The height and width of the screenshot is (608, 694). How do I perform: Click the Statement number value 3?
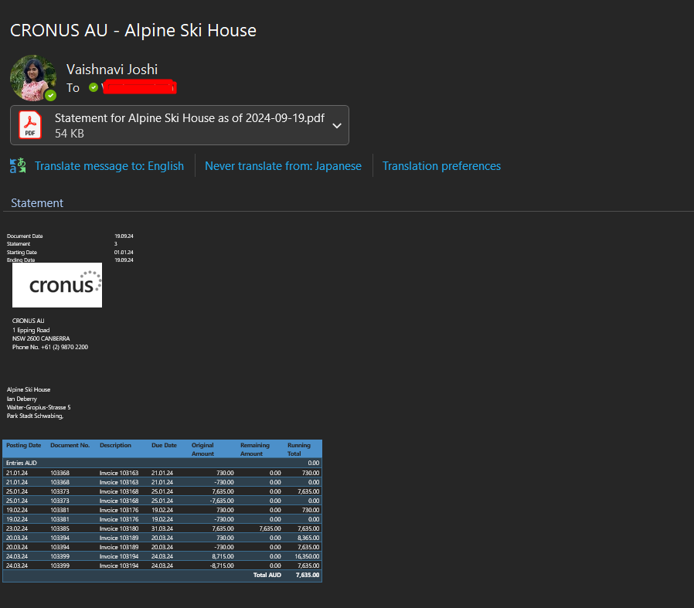[116, 244]
